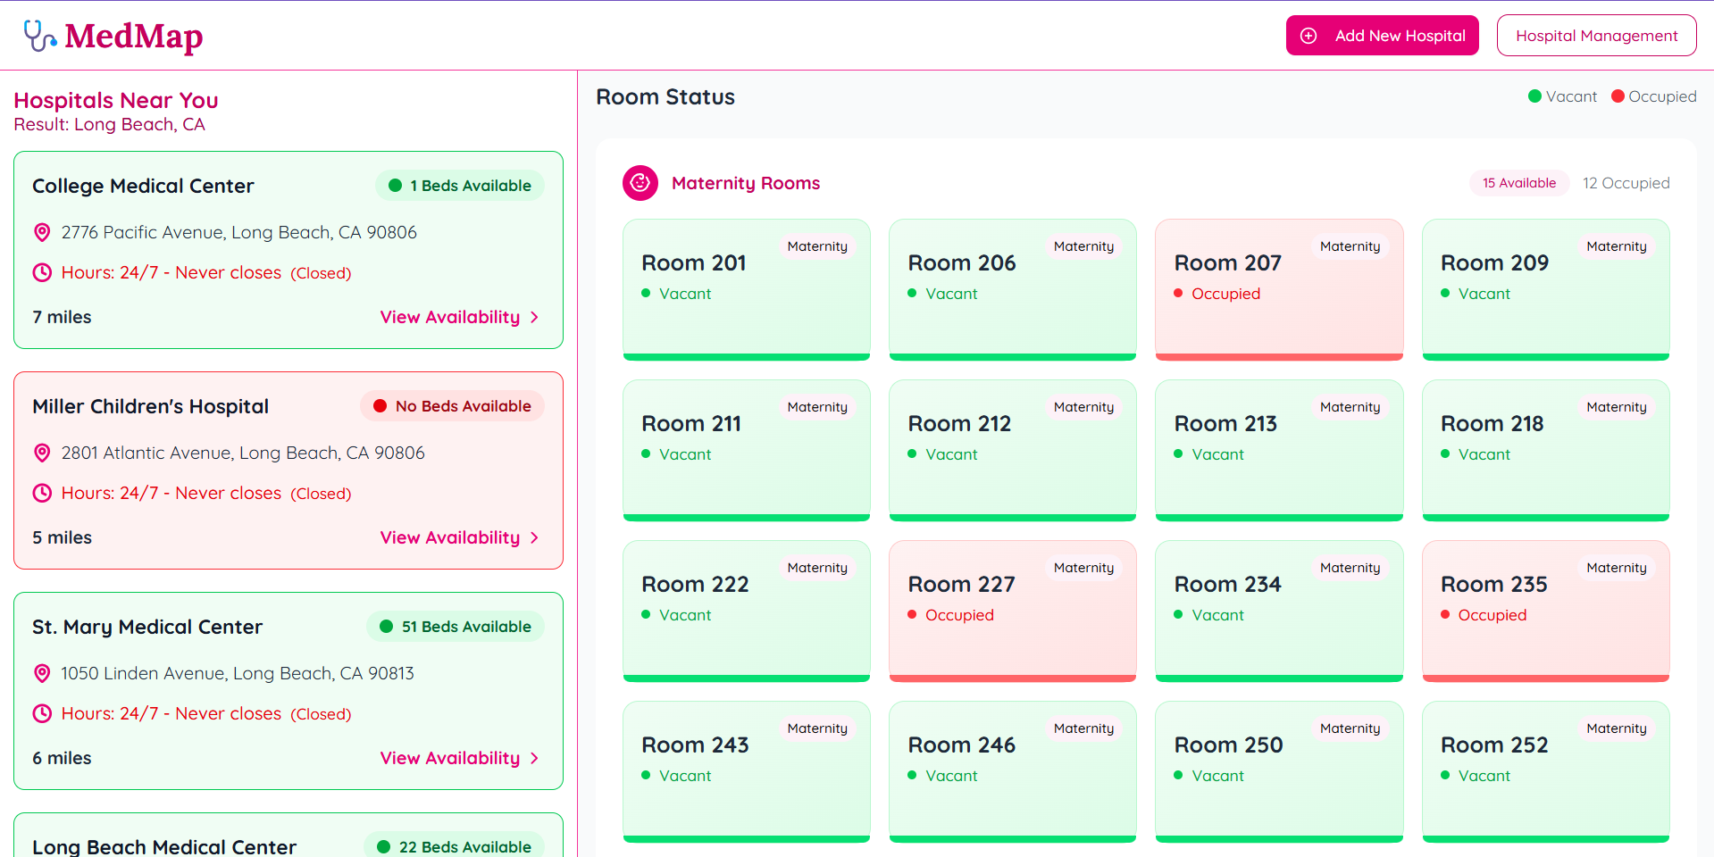Click the 6 miles distance label
The image size is (1714, 857).
62,758
